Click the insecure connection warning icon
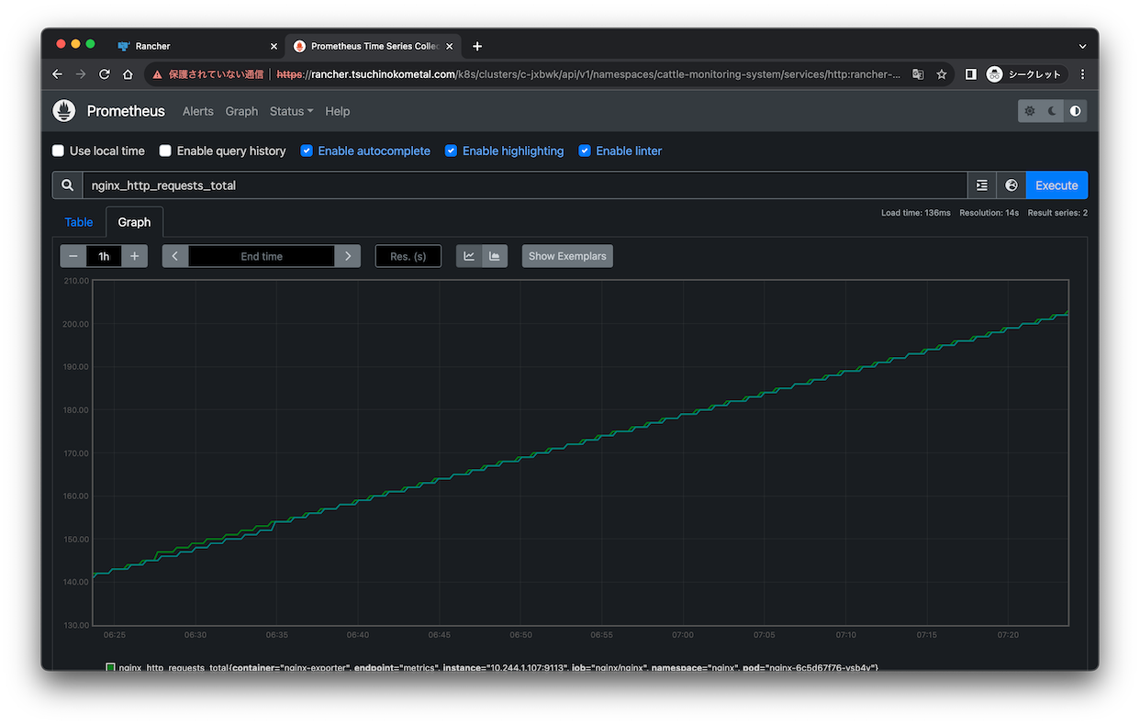This screenshot has height=725, width=1140. 157,74
